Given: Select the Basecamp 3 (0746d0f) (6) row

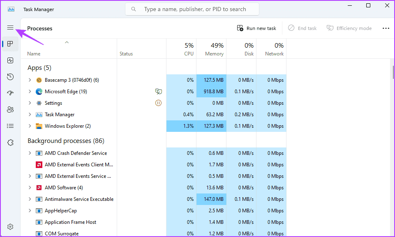Looking at the screenshot, I should coord(153,80).
